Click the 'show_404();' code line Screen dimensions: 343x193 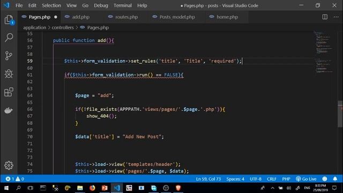101,116
